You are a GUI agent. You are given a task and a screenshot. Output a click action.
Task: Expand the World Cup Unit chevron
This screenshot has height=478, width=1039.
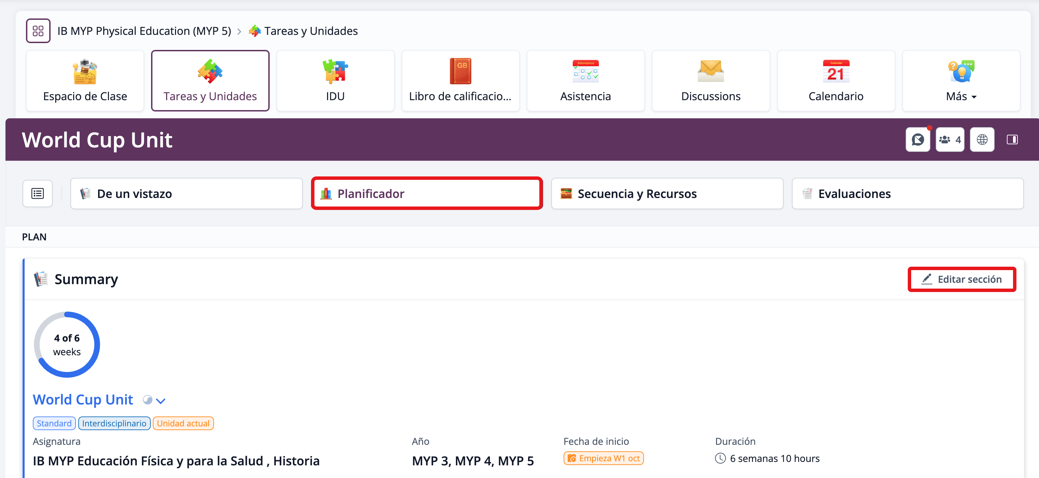pyautogui.click(x=161, y=400)
